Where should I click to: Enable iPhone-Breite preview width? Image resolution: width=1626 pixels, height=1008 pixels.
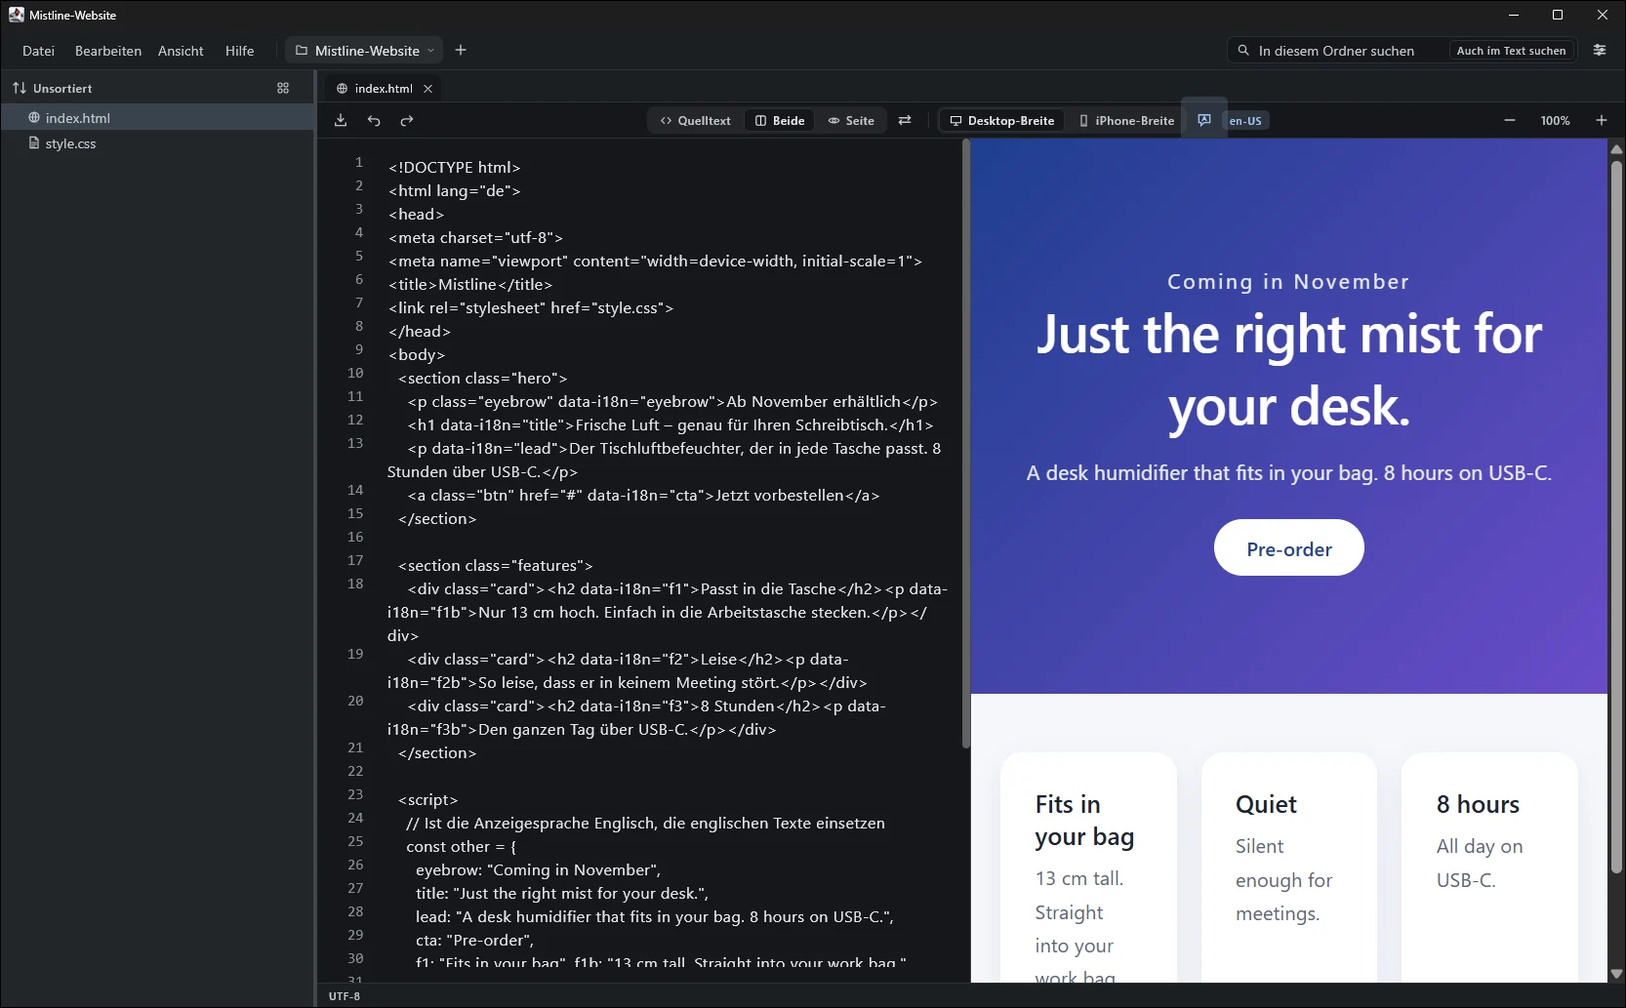[1126, 121]
